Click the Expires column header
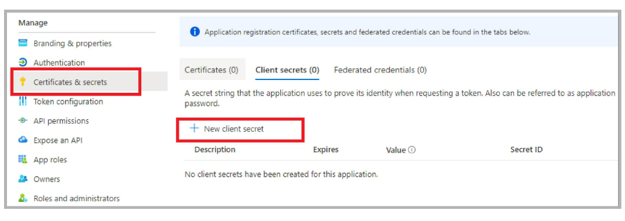The width and height of the screenshot is (625, 221). click(326, 150)
